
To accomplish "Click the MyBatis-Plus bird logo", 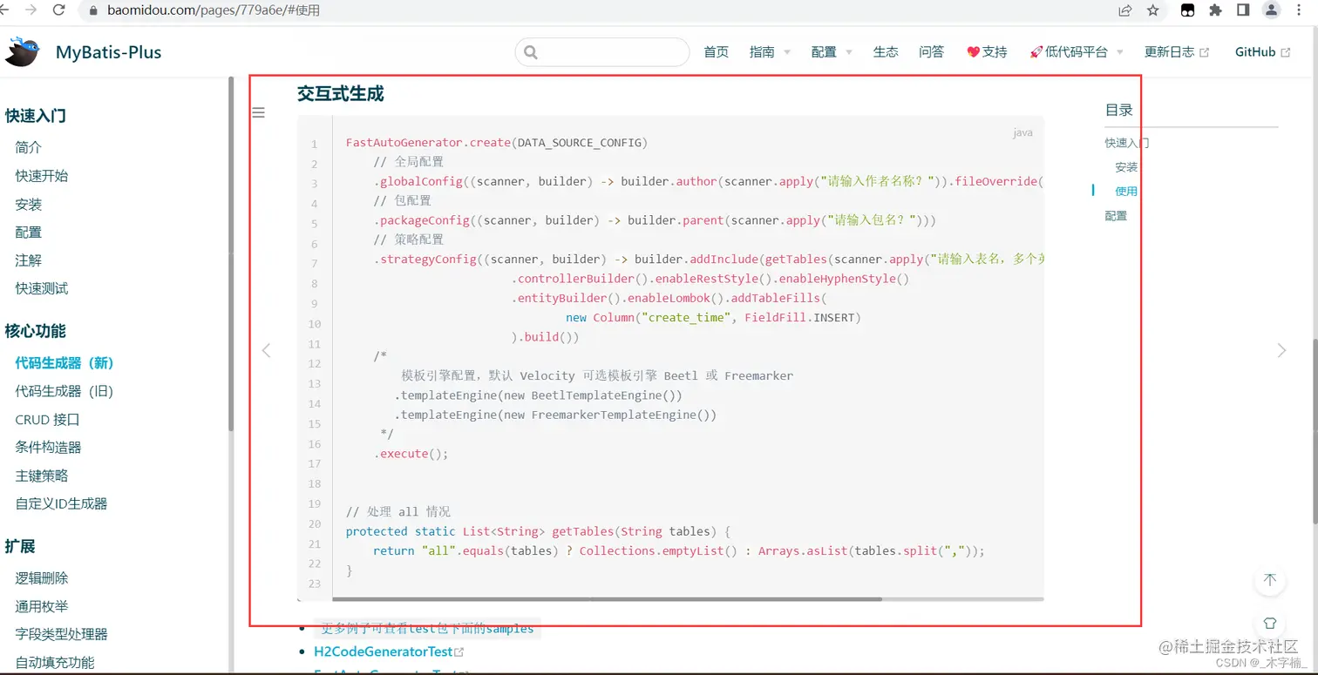I will (22, 52).
